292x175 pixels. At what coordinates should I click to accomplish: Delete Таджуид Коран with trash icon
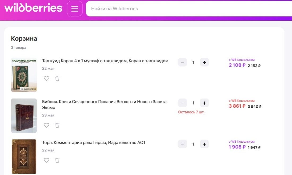pyautogui.click(x=57, y=78)
